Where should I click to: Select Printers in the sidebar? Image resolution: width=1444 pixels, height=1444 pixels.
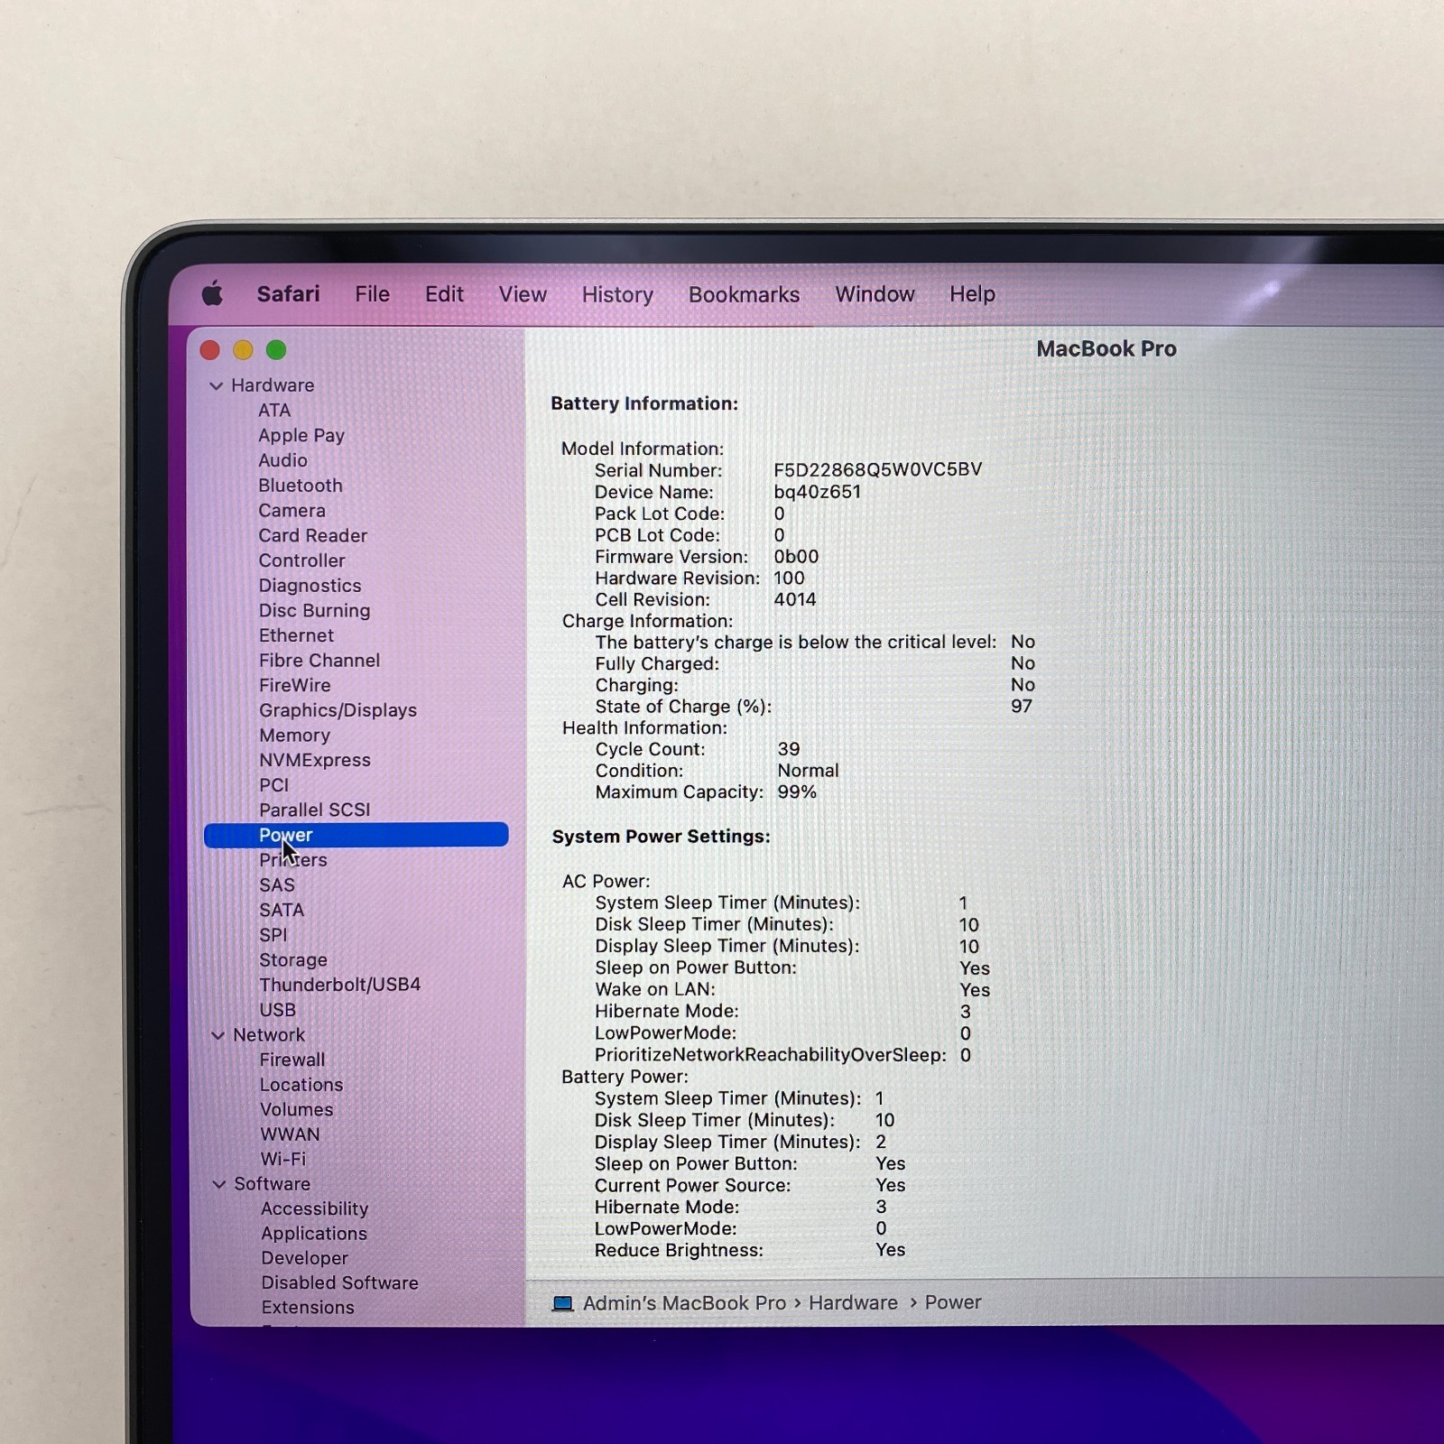[293, 860]
